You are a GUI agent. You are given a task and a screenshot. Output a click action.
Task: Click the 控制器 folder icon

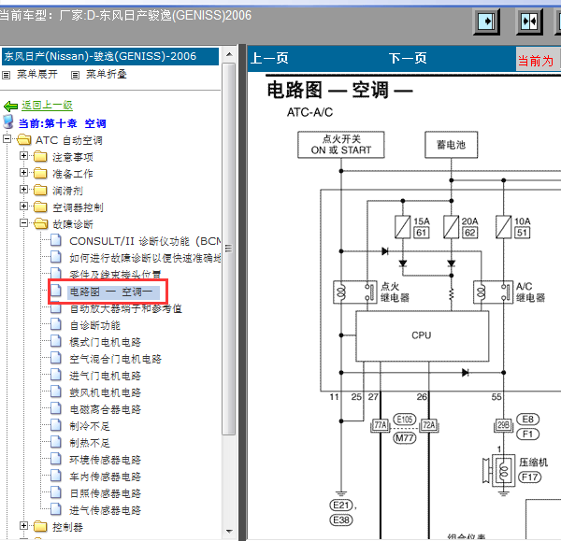point(40,526)
